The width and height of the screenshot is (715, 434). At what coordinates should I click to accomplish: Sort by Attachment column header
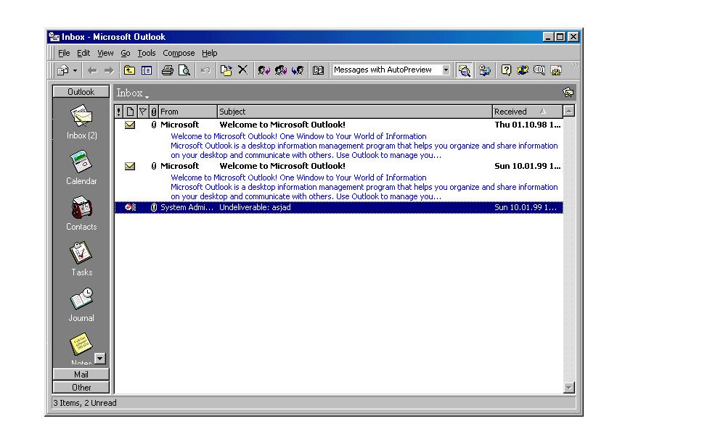154,112
